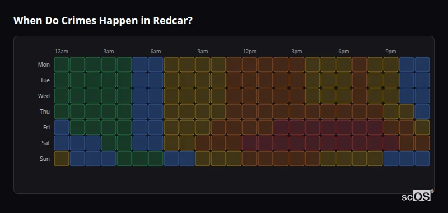Click the '9pm' hour label
Screen dimensions: 448x213
(390, 52)
